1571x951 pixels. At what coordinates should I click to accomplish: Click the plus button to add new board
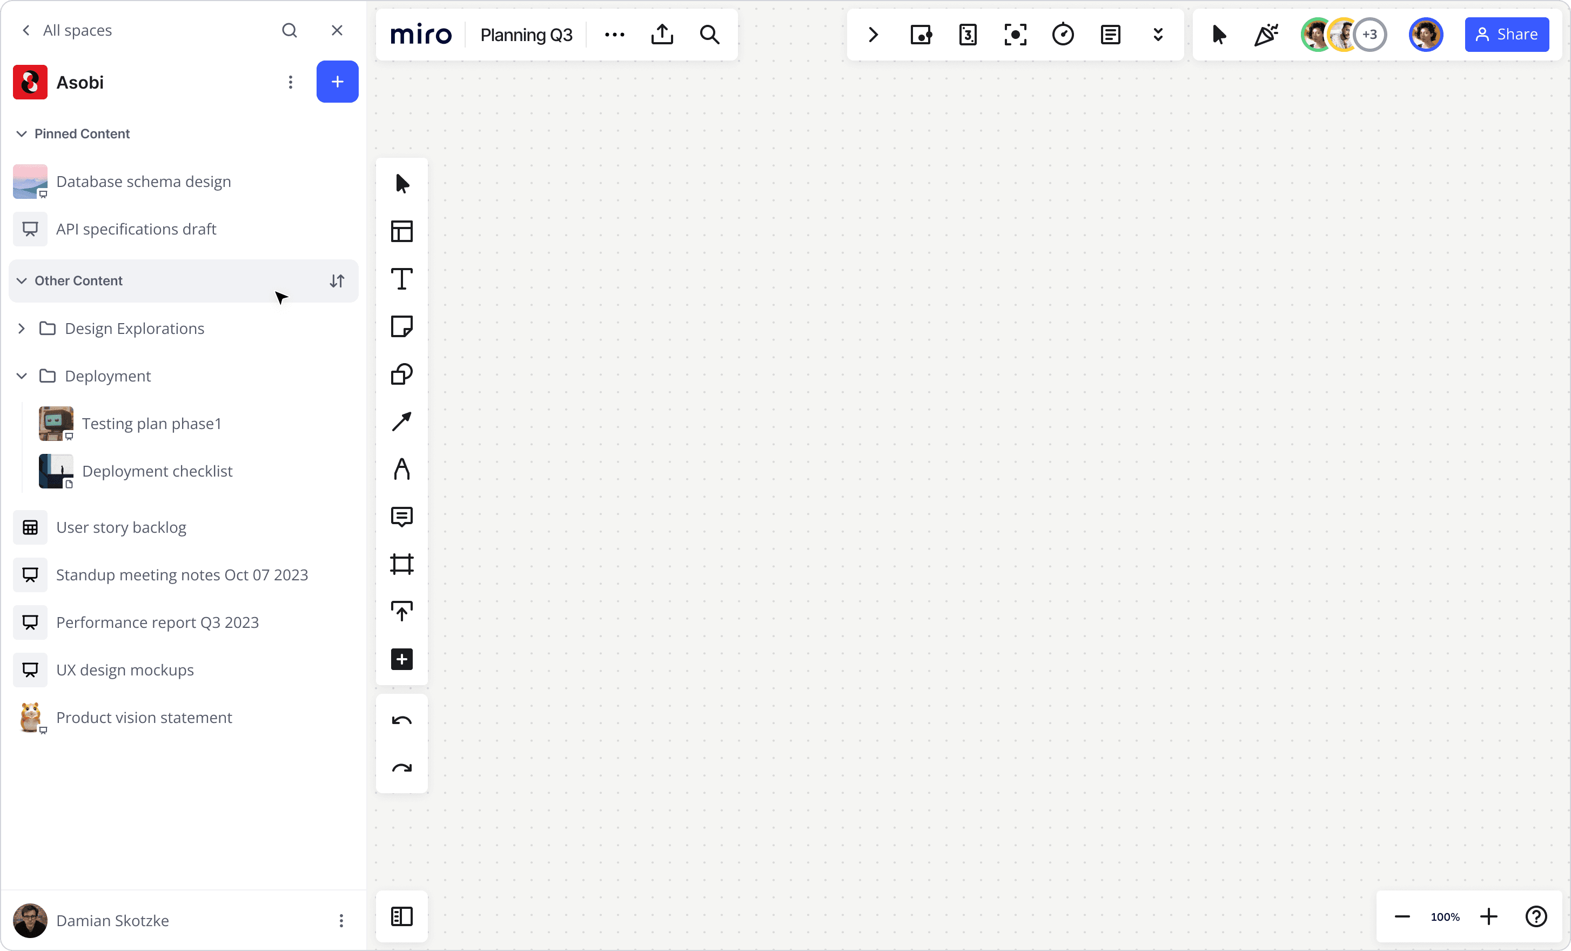pos(337,81)
